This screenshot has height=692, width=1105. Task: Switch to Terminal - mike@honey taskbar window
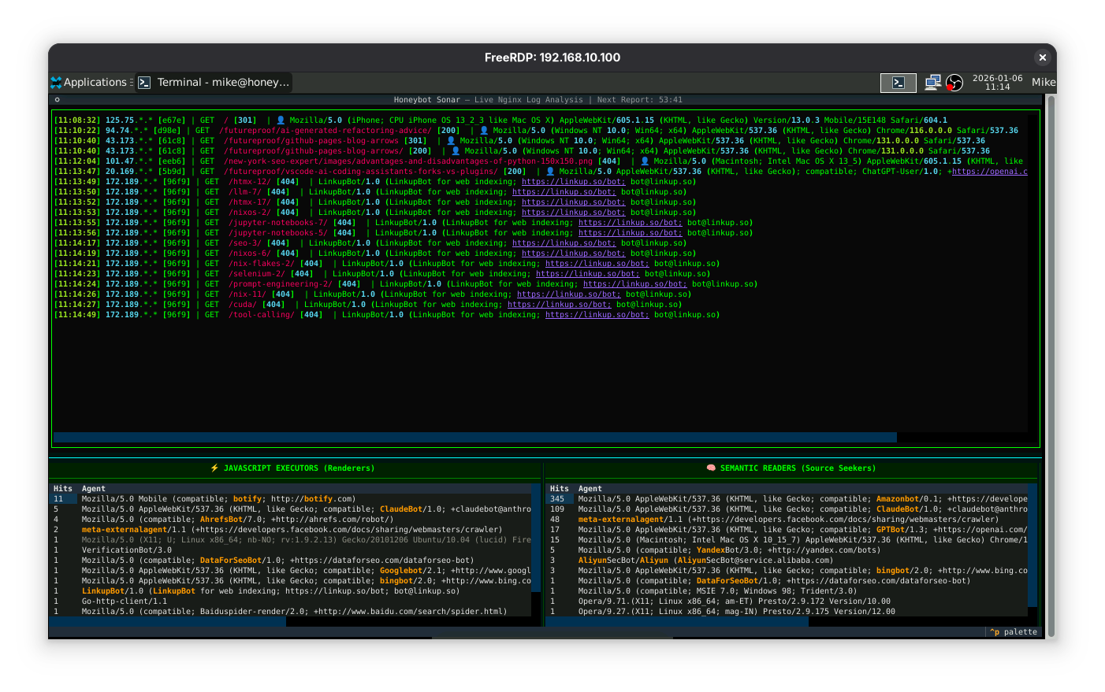tap(214, 82)
